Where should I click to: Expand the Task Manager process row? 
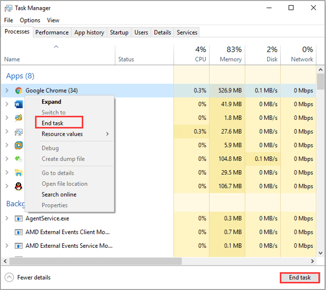coord(7,132)
